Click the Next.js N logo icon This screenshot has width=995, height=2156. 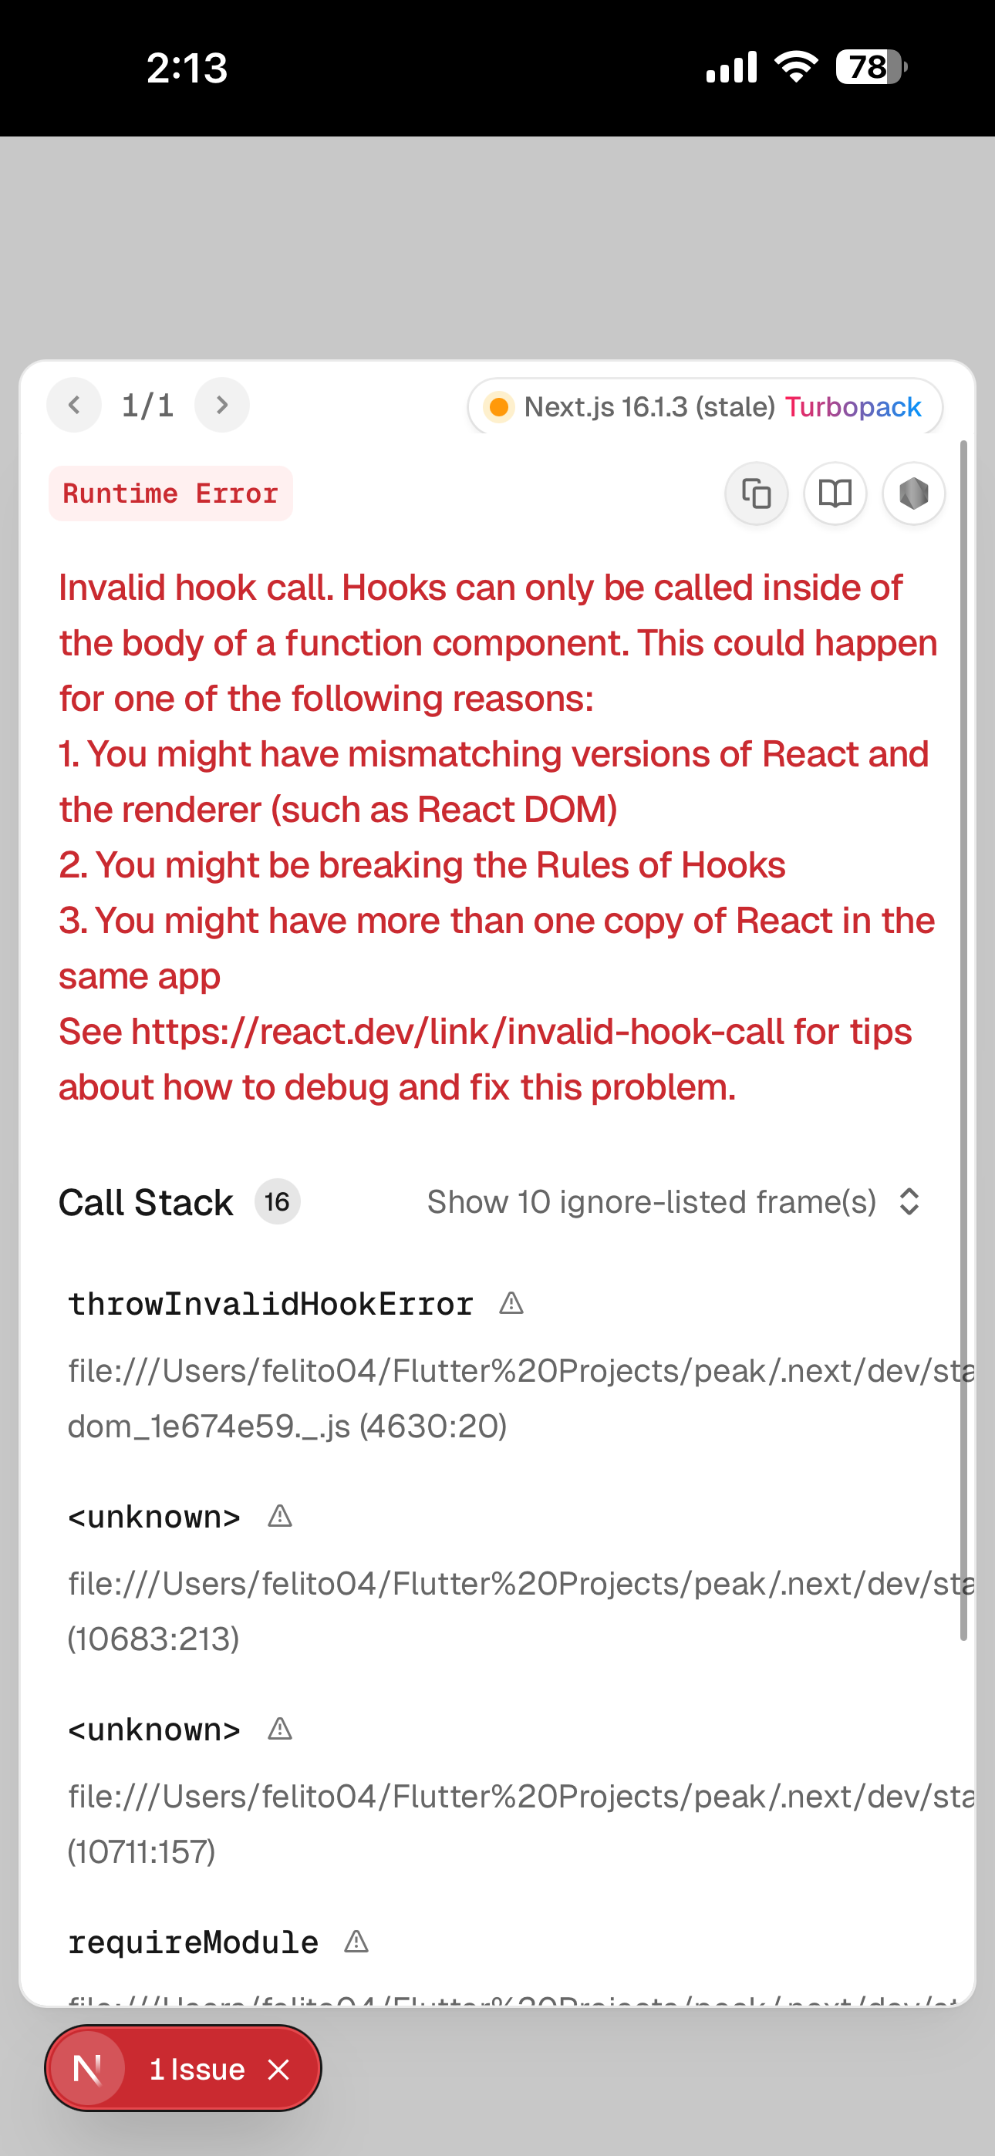coord(88,2069)
